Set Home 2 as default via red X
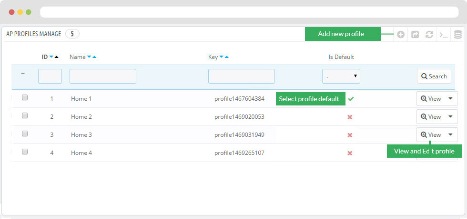 point(350,117)
